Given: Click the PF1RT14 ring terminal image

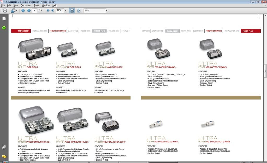Looking at the screenshot, I should pyautogui.click(x=156, y=124).
